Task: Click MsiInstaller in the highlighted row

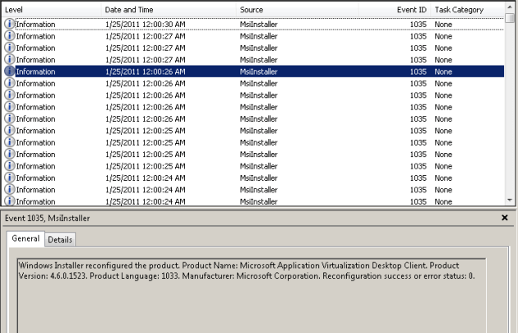Action: point(259,72)
